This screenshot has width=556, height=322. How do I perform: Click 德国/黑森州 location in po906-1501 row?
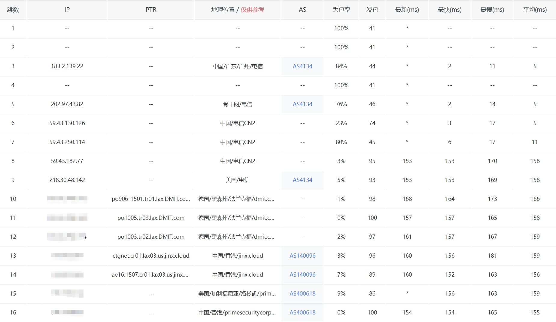(x=236, y=199)
